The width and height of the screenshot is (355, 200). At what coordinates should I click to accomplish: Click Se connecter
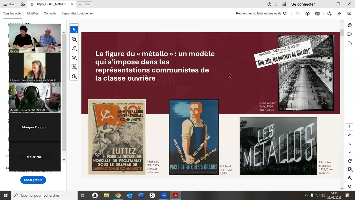tap(303, 4)
